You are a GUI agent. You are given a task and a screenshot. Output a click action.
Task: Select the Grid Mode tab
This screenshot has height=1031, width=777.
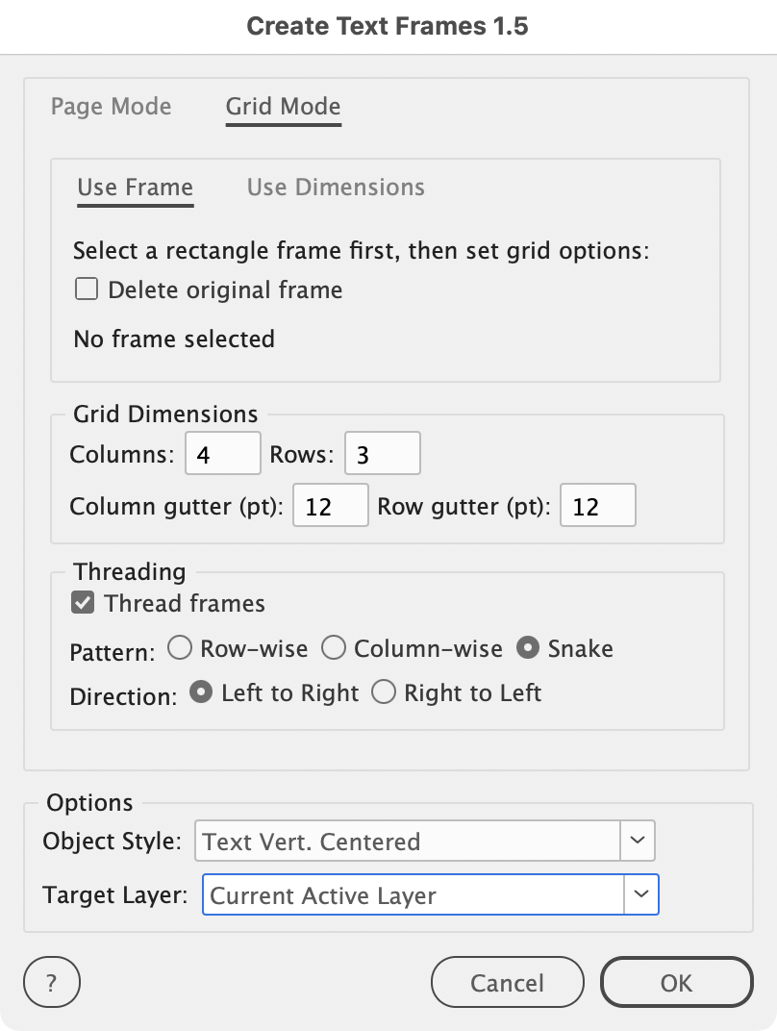pyautogui.click(x=284, y=106)
